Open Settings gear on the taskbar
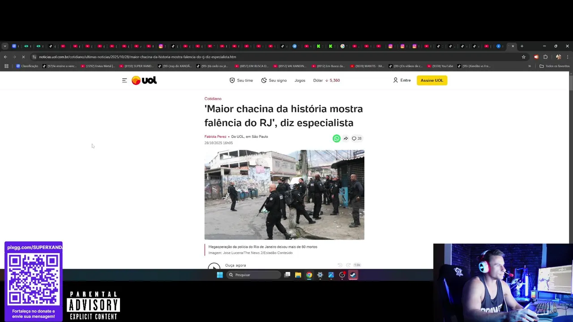The height and width of the screenshot is (322, 573). pyautogui.click(x=320, y=275)
